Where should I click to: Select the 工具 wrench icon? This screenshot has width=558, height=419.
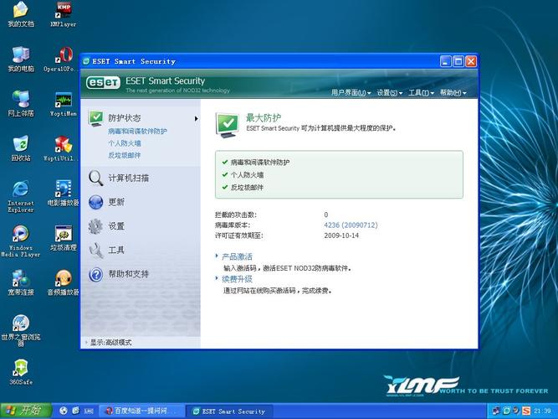point(95,251)
